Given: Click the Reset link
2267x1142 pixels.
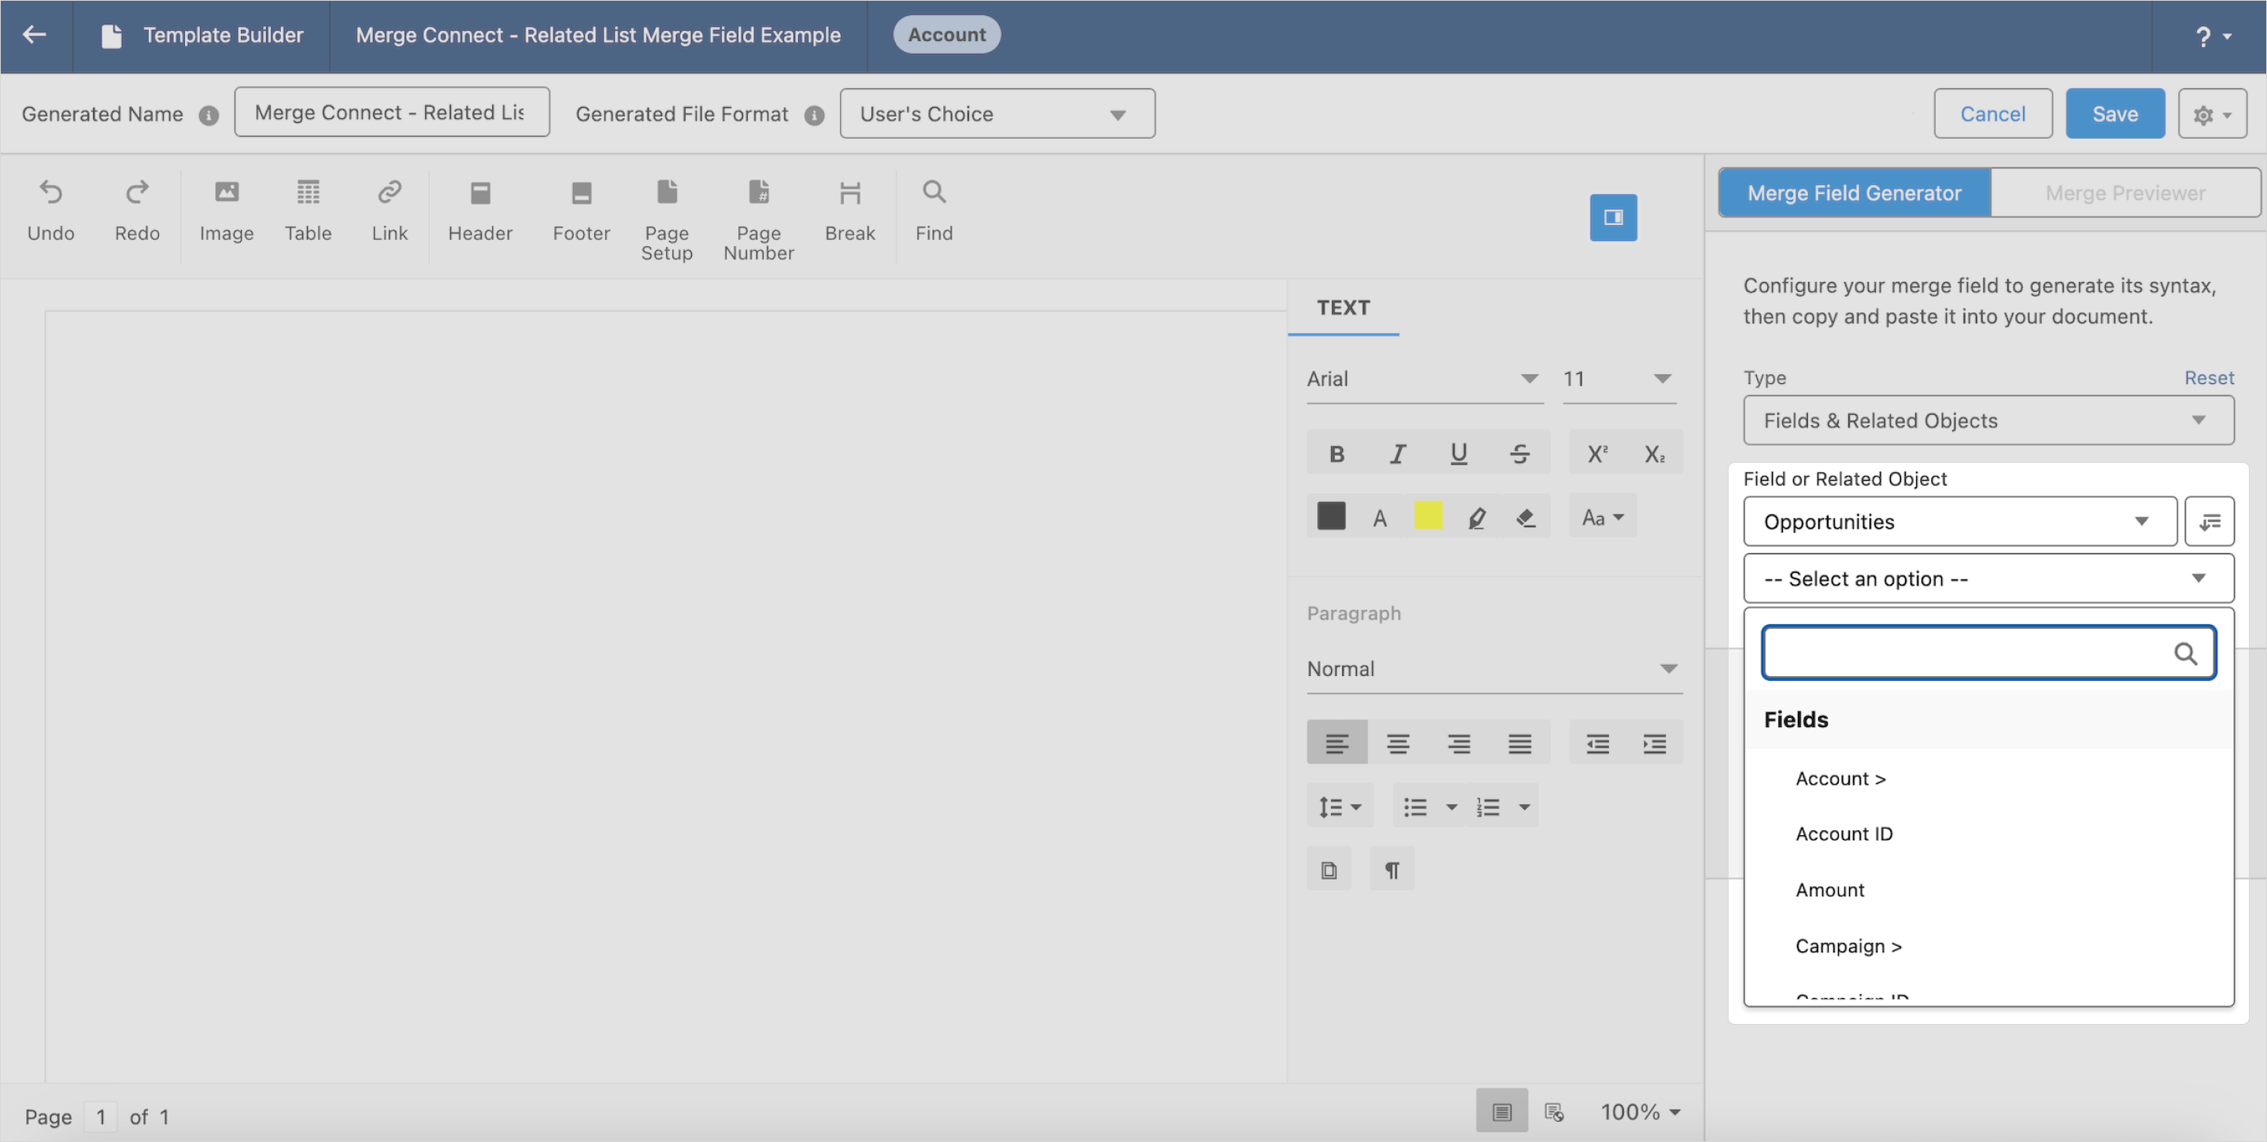Looking at the screenshot, I should (2208, 378).
